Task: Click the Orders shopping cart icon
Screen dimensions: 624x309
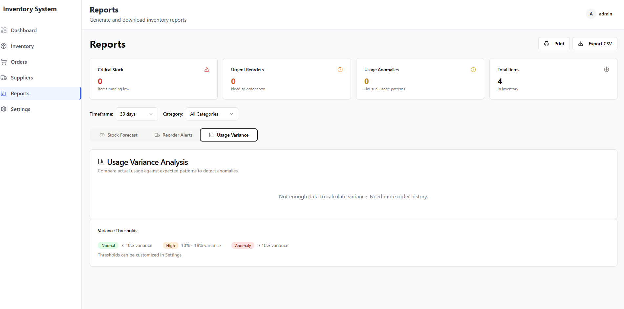Action: coord(4,62)
